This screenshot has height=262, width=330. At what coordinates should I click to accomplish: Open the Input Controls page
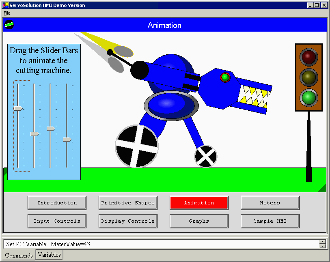57,221
